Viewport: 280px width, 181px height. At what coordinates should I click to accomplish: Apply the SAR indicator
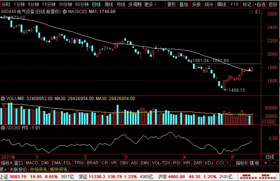198,163
